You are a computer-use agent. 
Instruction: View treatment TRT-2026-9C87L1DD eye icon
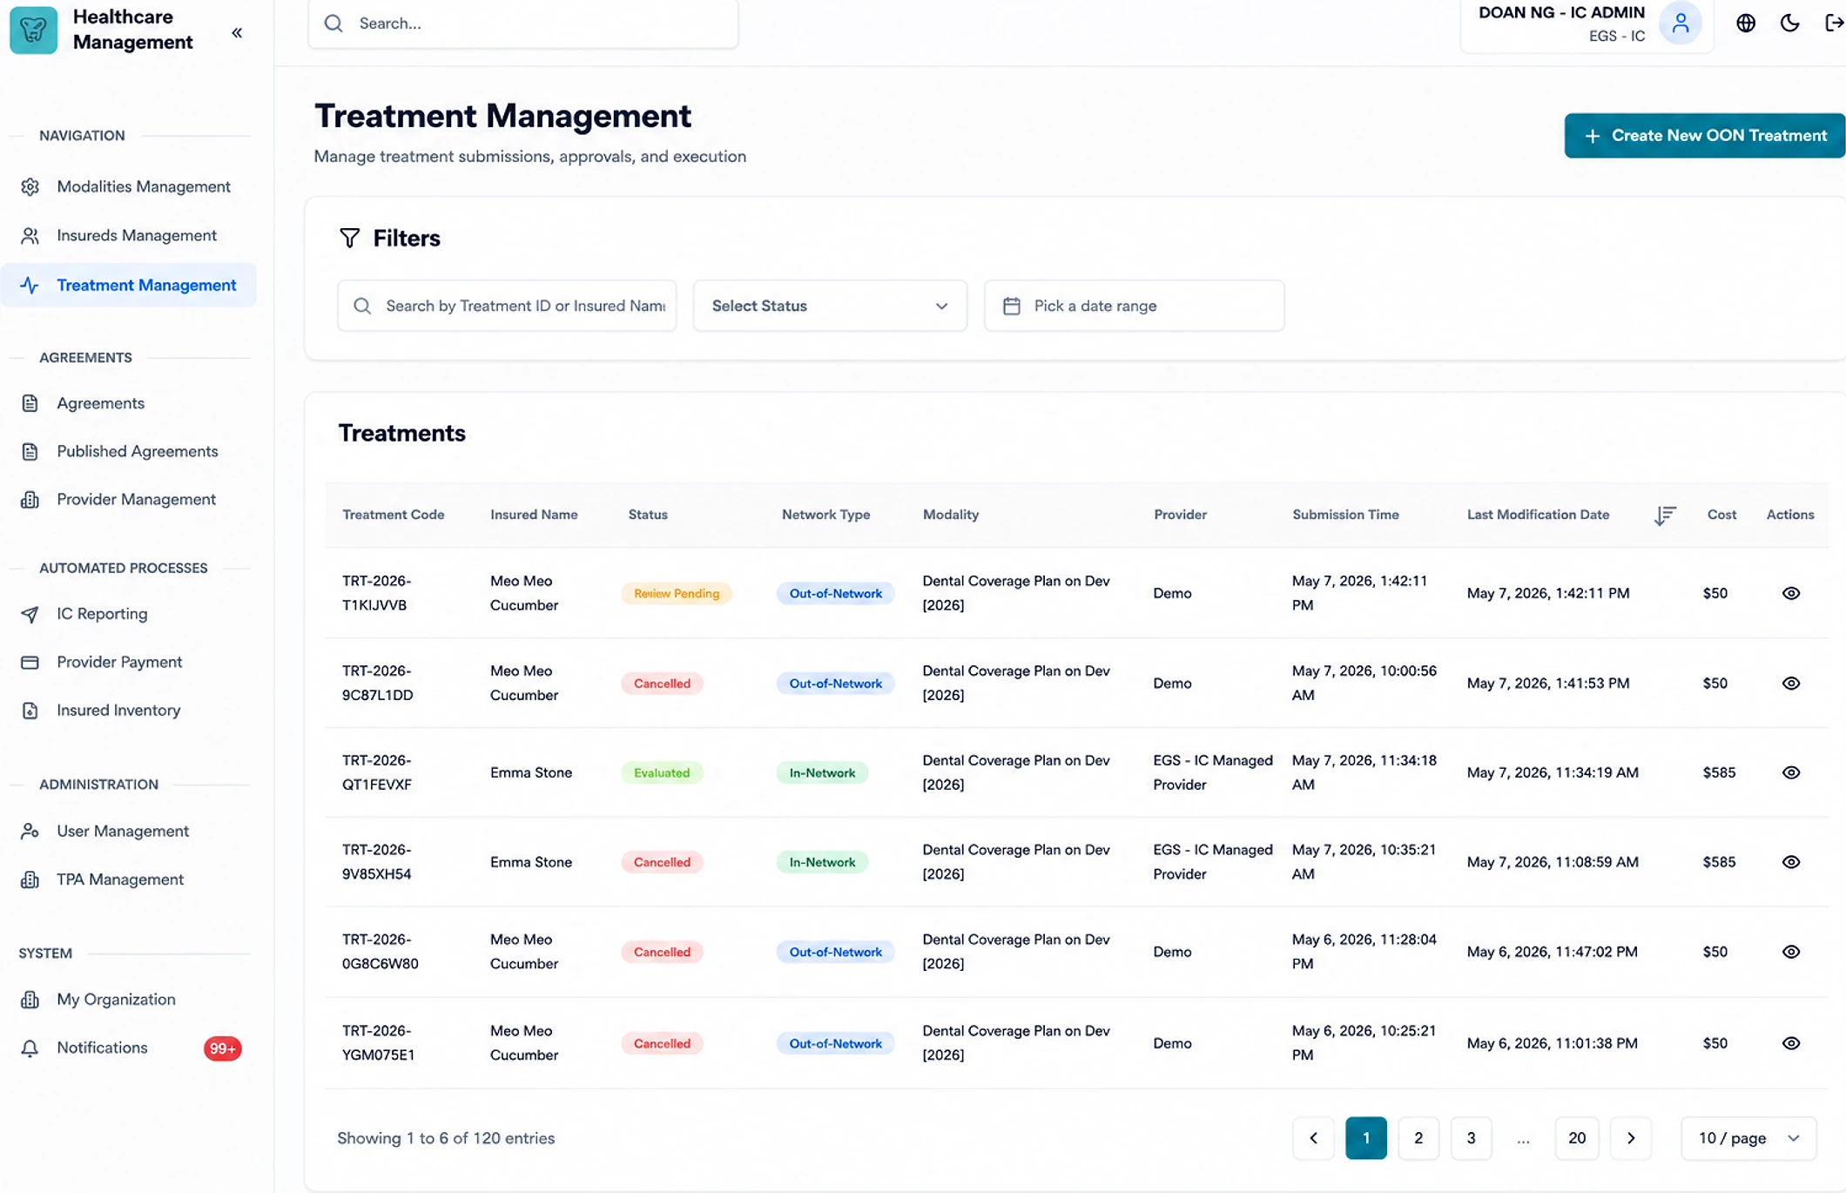(x=1790, y=684)
